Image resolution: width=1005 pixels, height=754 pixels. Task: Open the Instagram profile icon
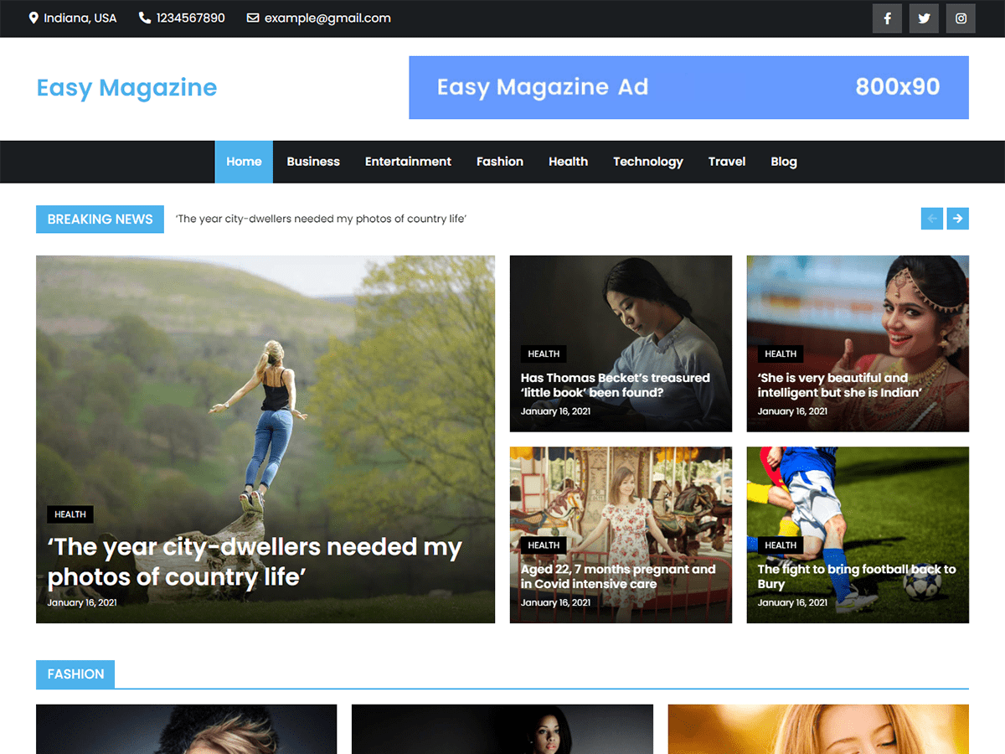click(961, 18)
